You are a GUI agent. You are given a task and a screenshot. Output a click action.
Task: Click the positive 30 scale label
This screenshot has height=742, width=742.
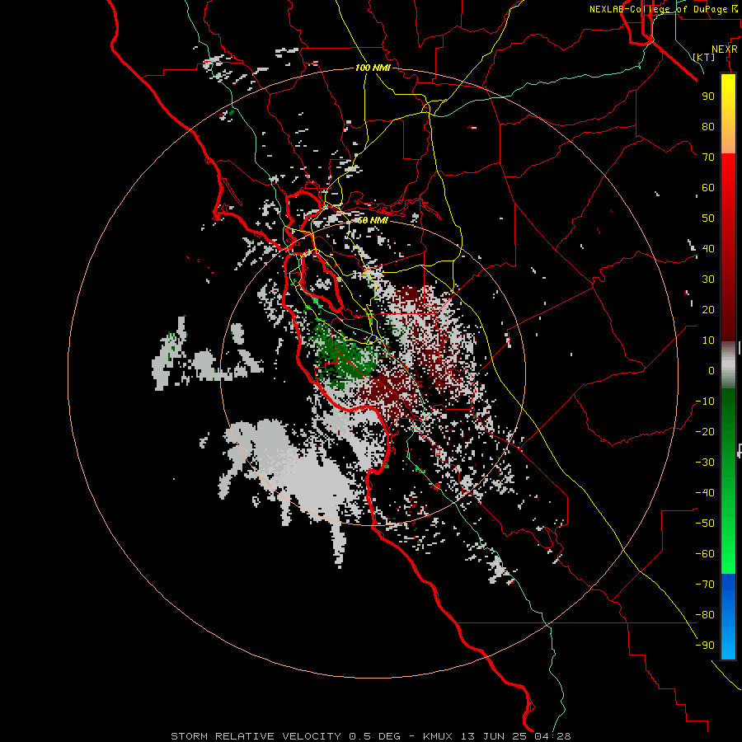708,279
